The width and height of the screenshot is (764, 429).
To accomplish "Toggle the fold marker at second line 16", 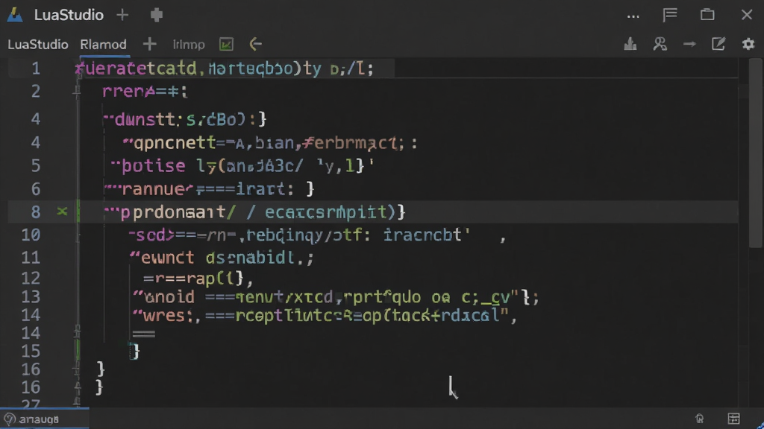I will pos(77,387).
